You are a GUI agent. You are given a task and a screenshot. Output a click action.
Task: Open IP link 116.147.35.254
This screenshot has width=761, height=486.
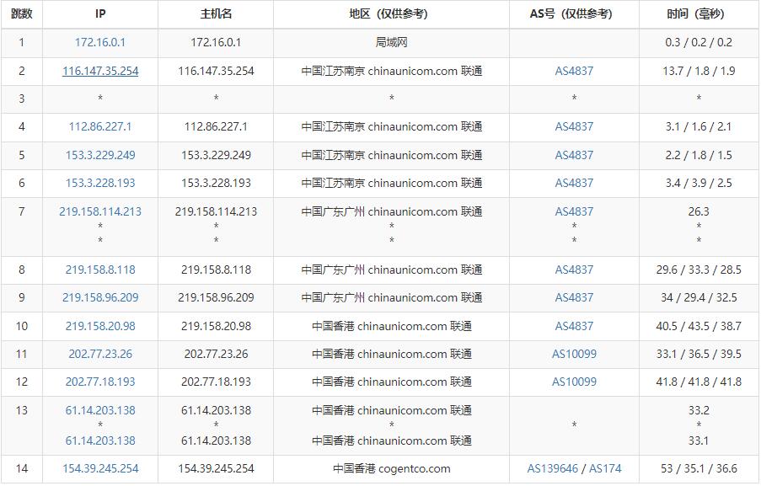(x=100, y=71)
